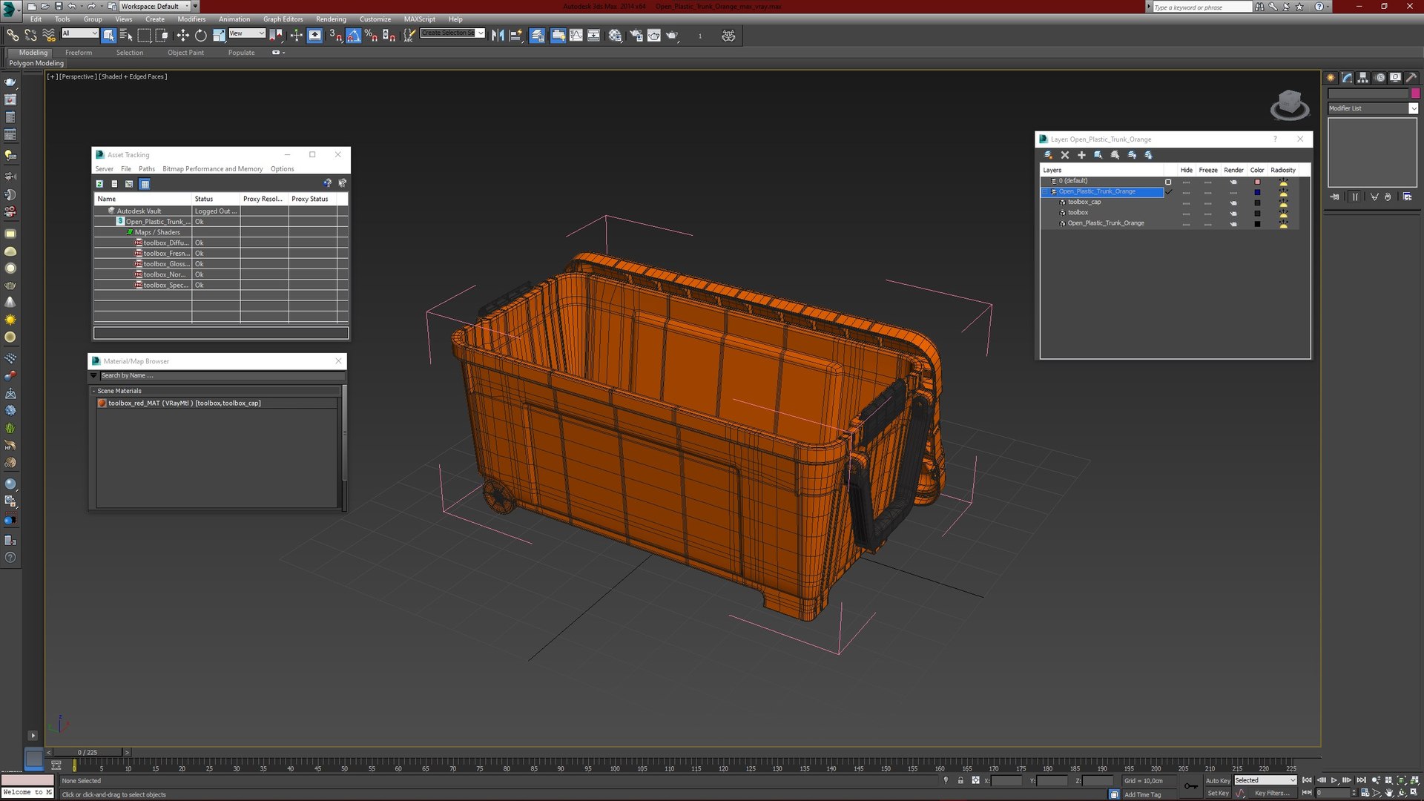Viewport: 1424px width, 801px height.
Task: Switch to Hierarchy panel tab icon
Action: coord(1363,77)
